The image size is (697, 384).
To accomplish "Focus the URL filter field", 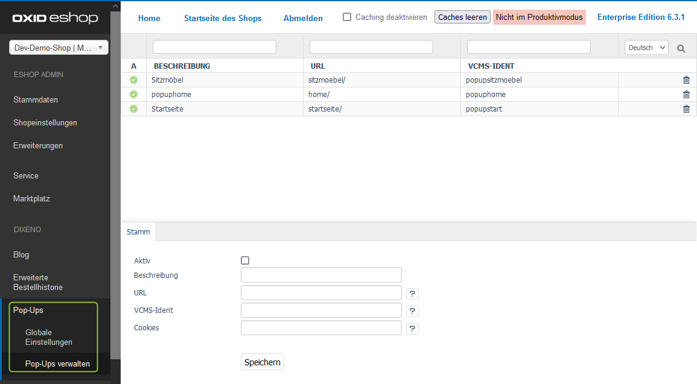I will [371, 46].
